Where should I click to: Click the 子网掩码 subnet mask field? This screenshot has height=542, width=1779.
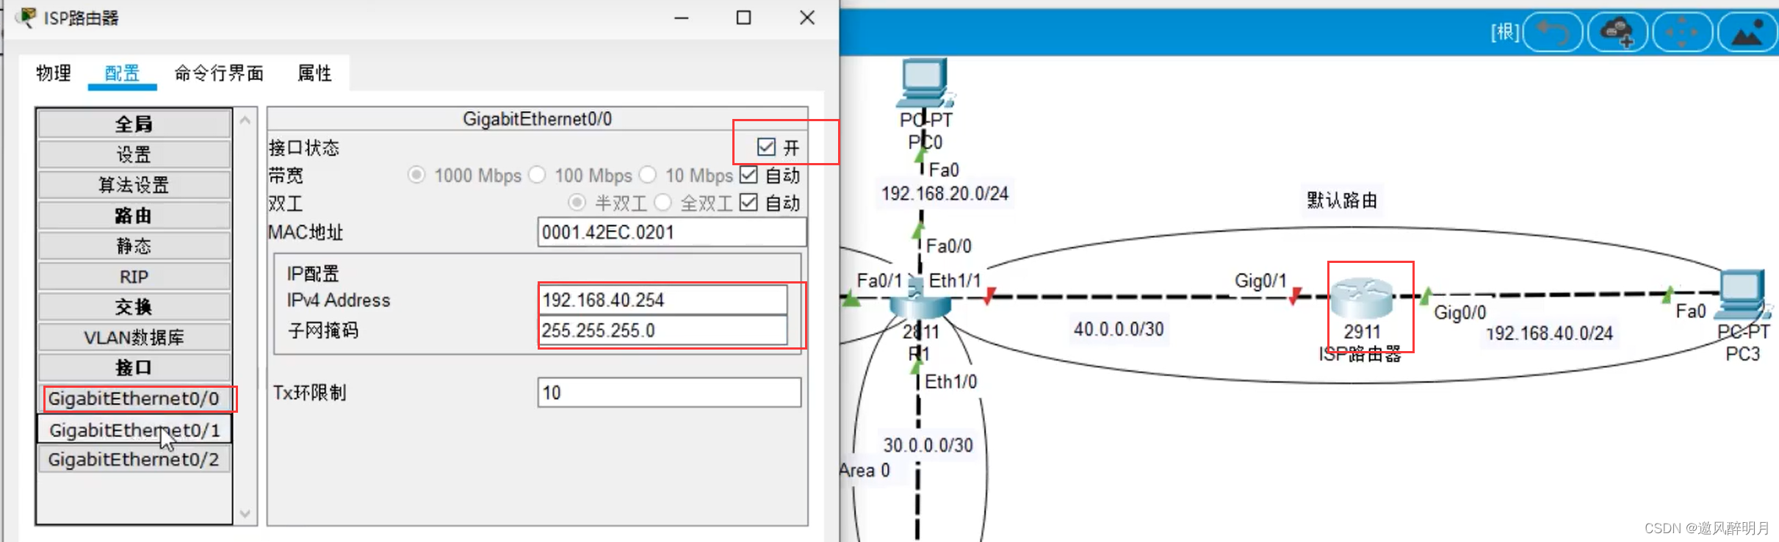[663, 330]
